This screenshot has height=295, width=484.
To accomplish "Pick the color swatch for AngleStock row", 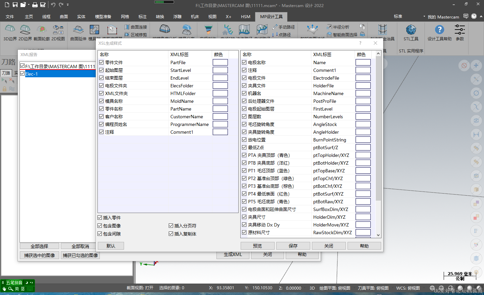I will [x=363, y=124].
